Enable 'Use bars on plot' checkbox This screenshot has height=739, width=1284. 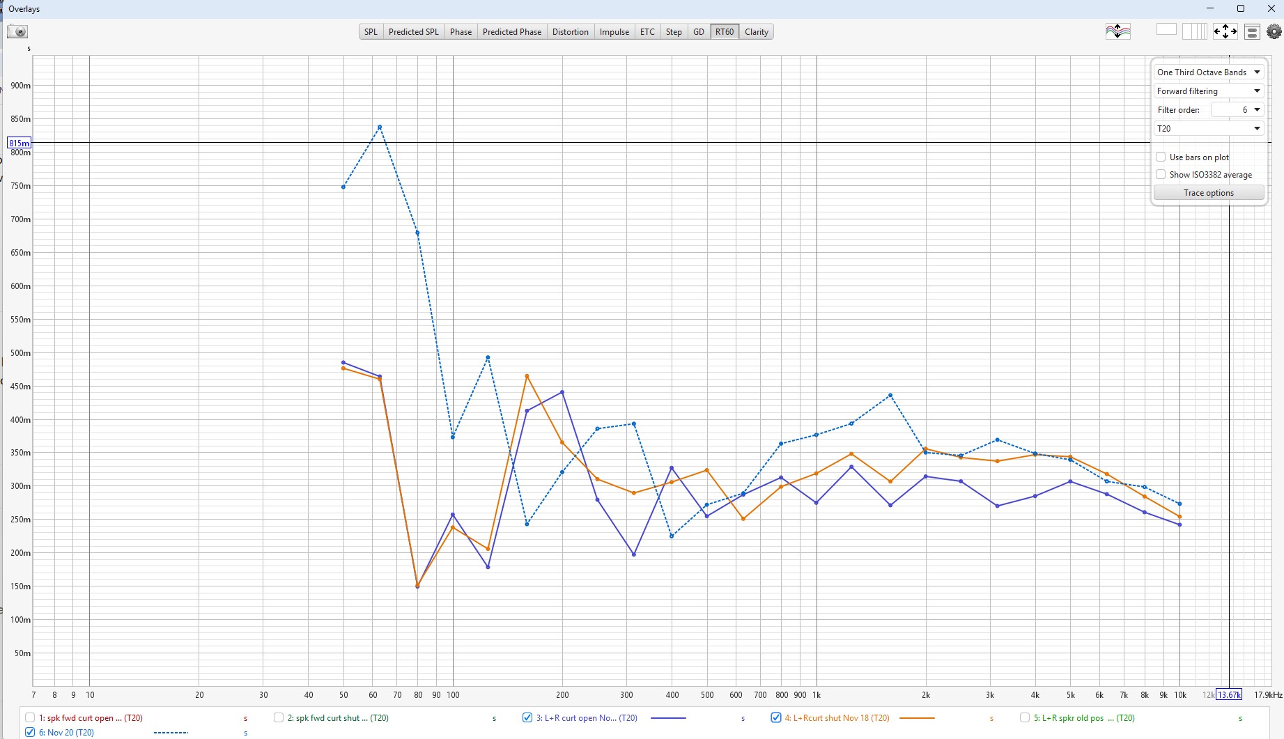(1161, 157)
